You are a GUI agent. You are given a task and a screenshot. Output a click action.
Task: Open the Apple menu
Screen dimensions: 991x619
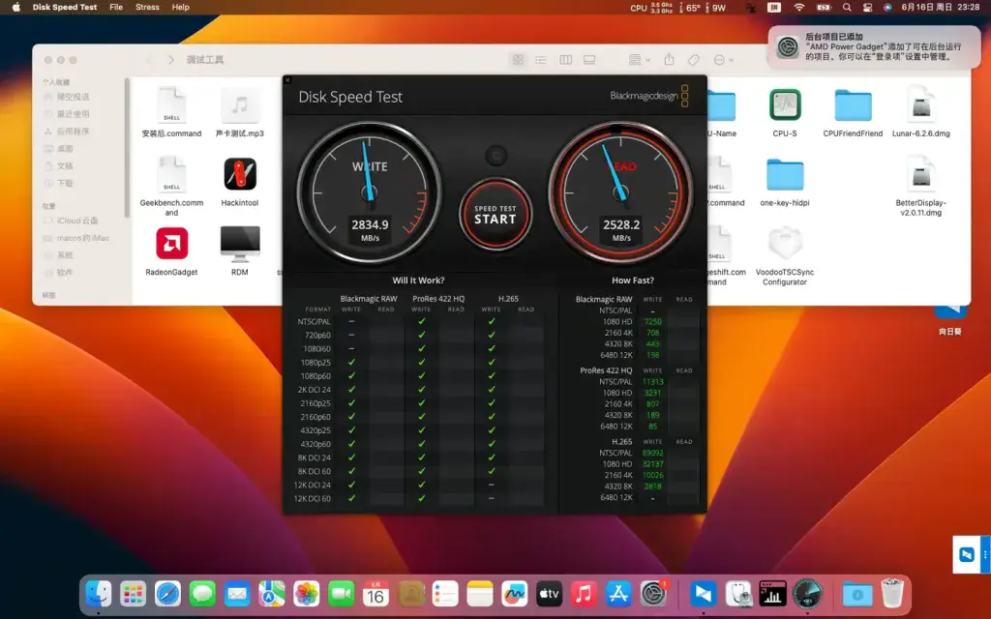(x=16, y=7)
